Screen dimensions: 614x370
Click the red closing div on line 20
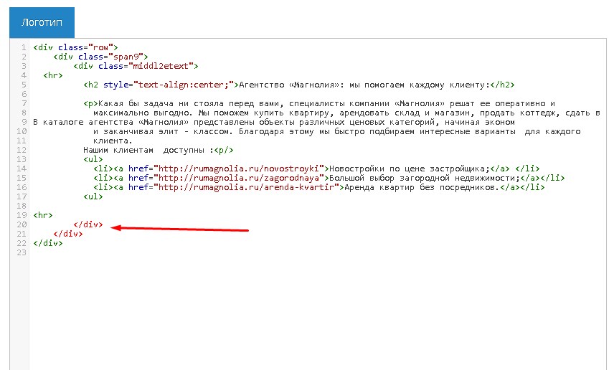click(x=88, y=224)
